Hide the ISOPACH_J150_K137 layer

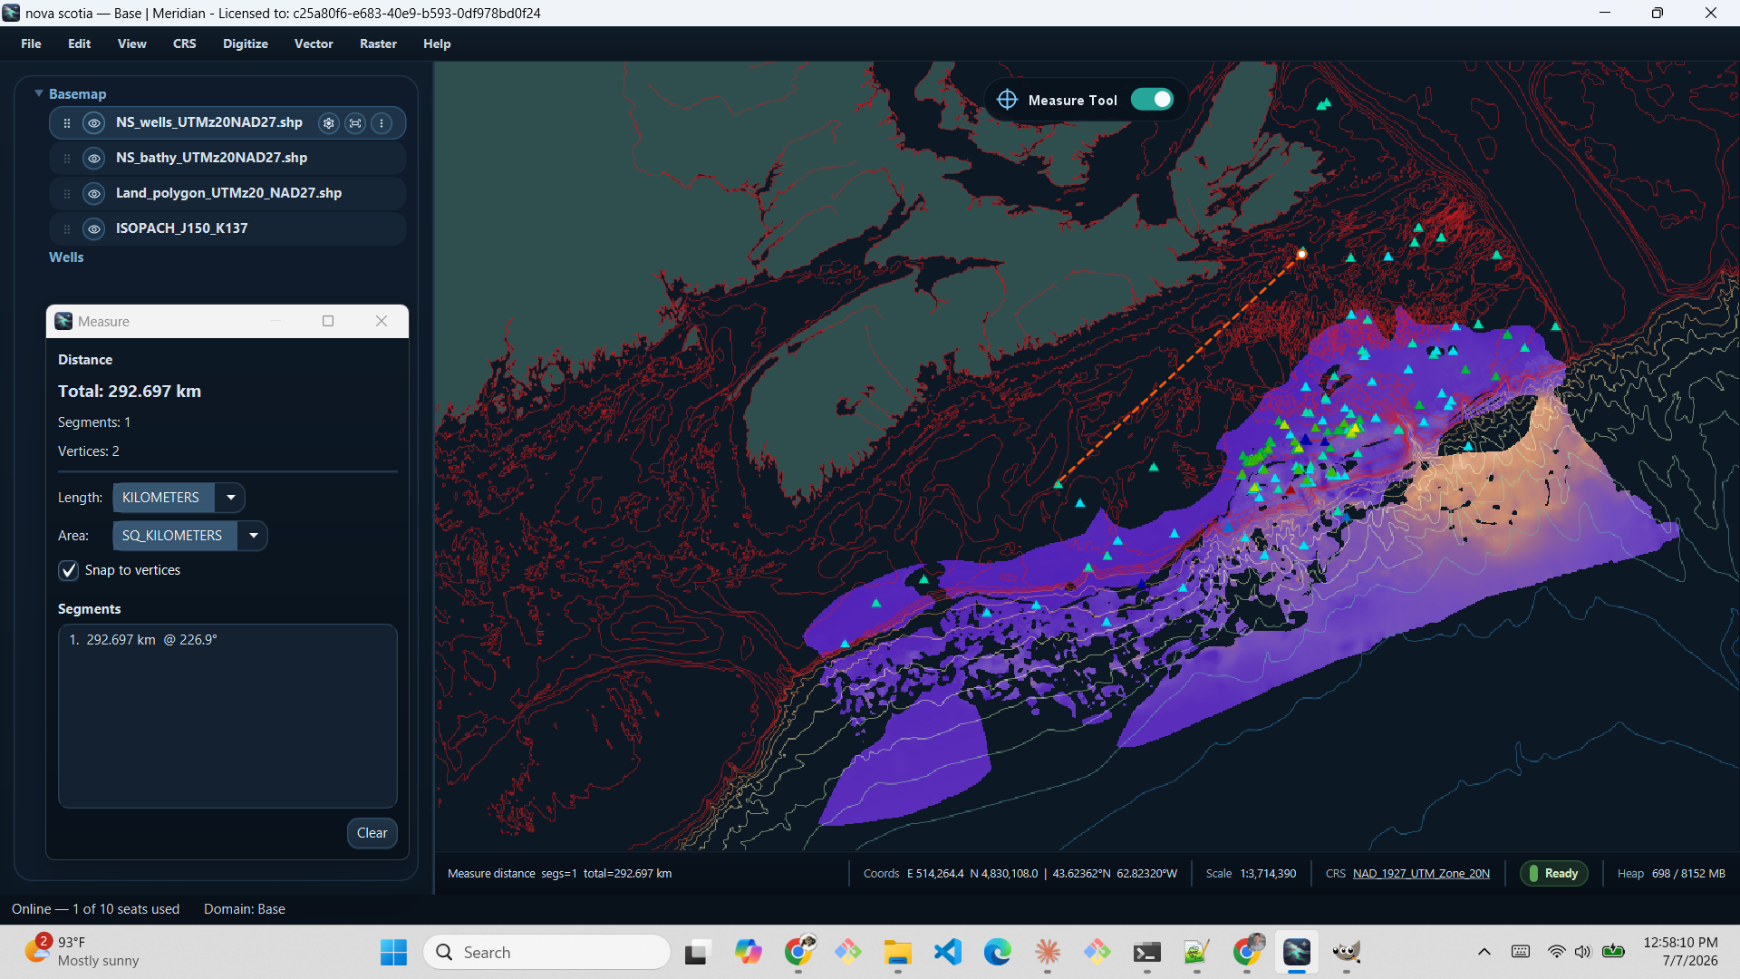(x=94, y=229)
